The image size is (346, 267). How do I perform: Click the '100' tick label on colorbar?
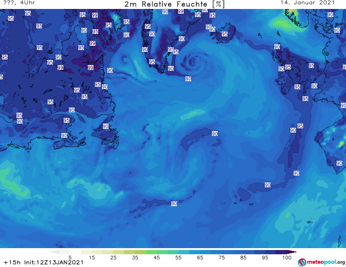[x=287, y=258]
